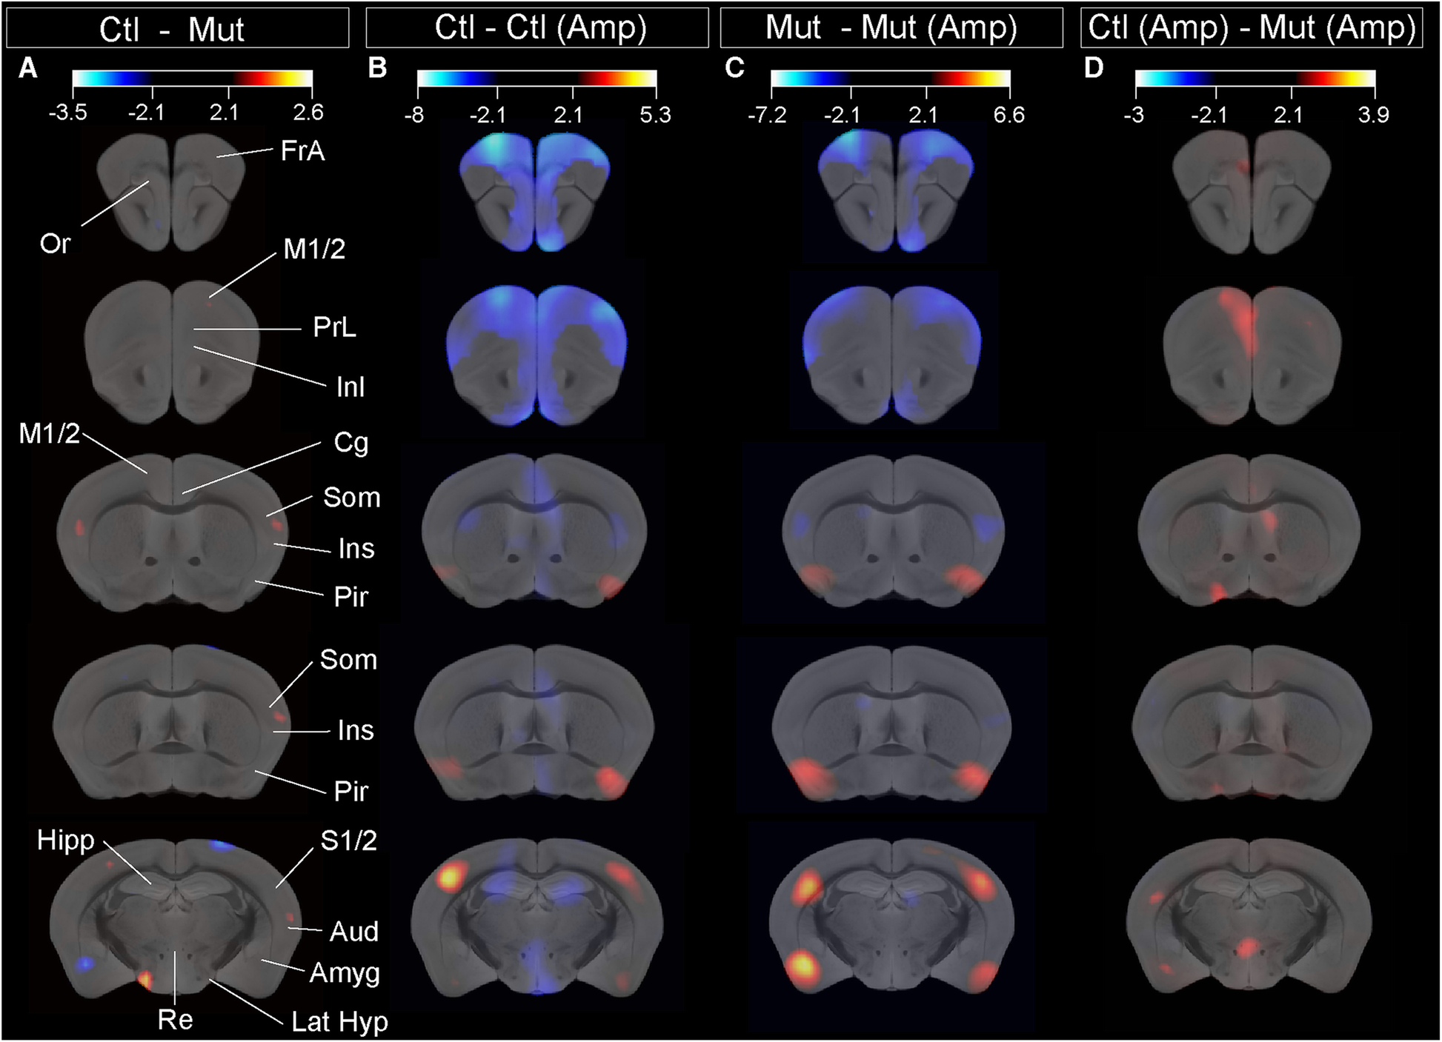
Task: Click the "Ctl - Mut" panel header
Action: [178, 28]
